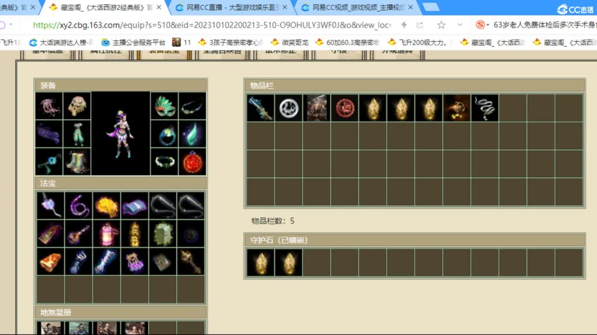Select the red dragon medallion inventory item
This screenshot has width=597, height=335.
tap(344, 108)
